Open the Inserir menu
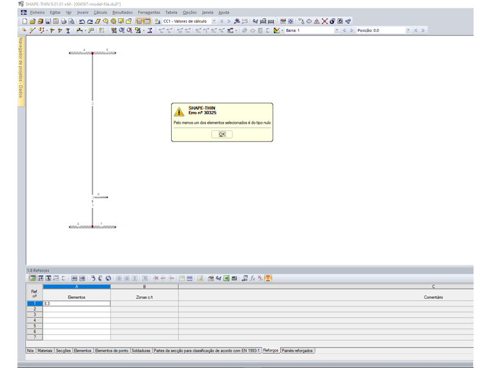This screenshot has width=491, height=368. point(83,12)
